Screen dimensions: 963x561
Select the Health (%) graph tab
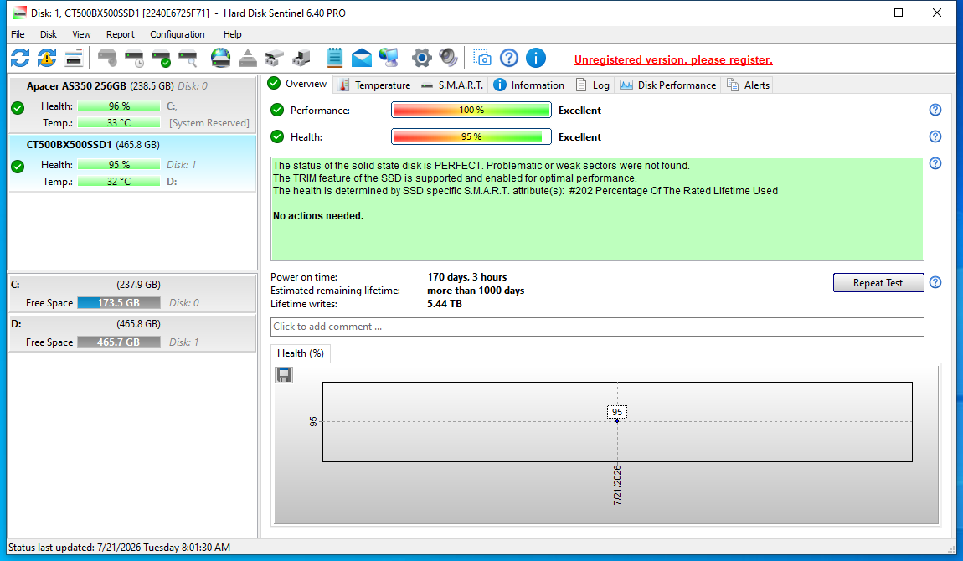(301, 353)
